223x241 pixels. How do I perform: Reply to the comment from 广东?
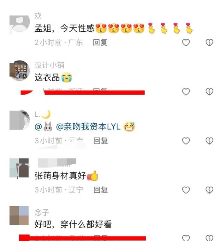click(x=100, y=42)
